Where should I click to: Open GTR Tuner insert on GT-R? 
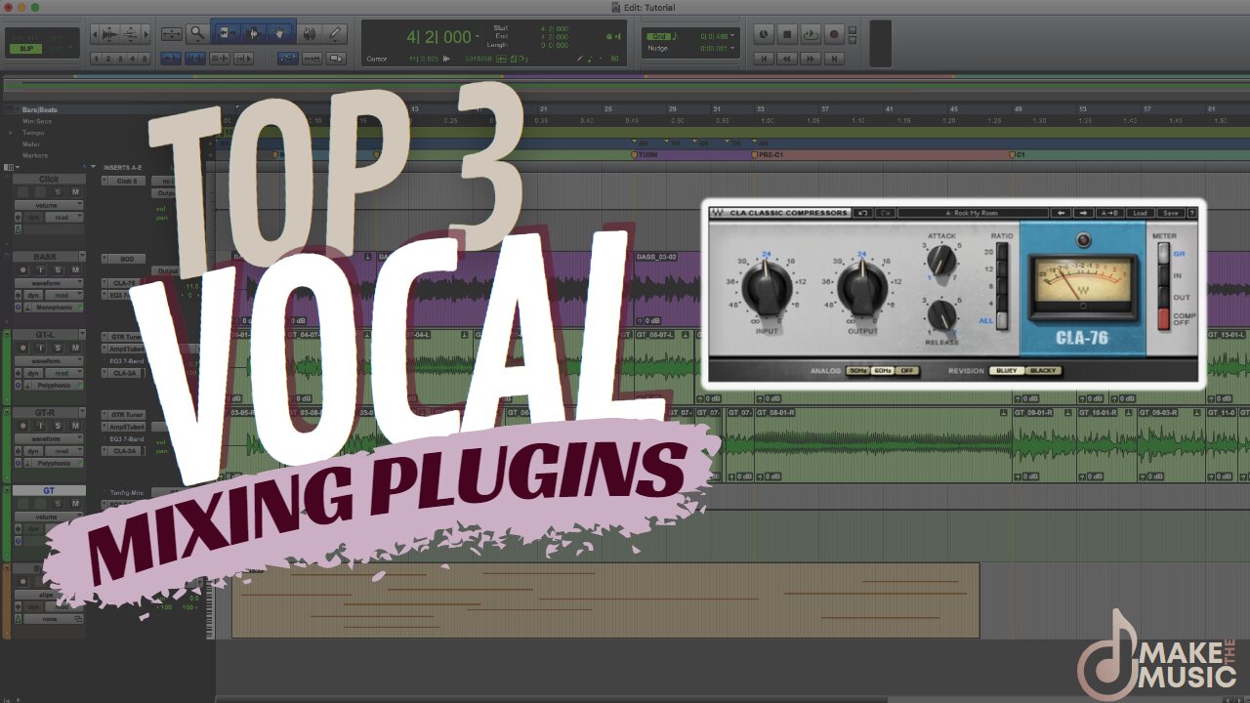[x=127, y=414]
